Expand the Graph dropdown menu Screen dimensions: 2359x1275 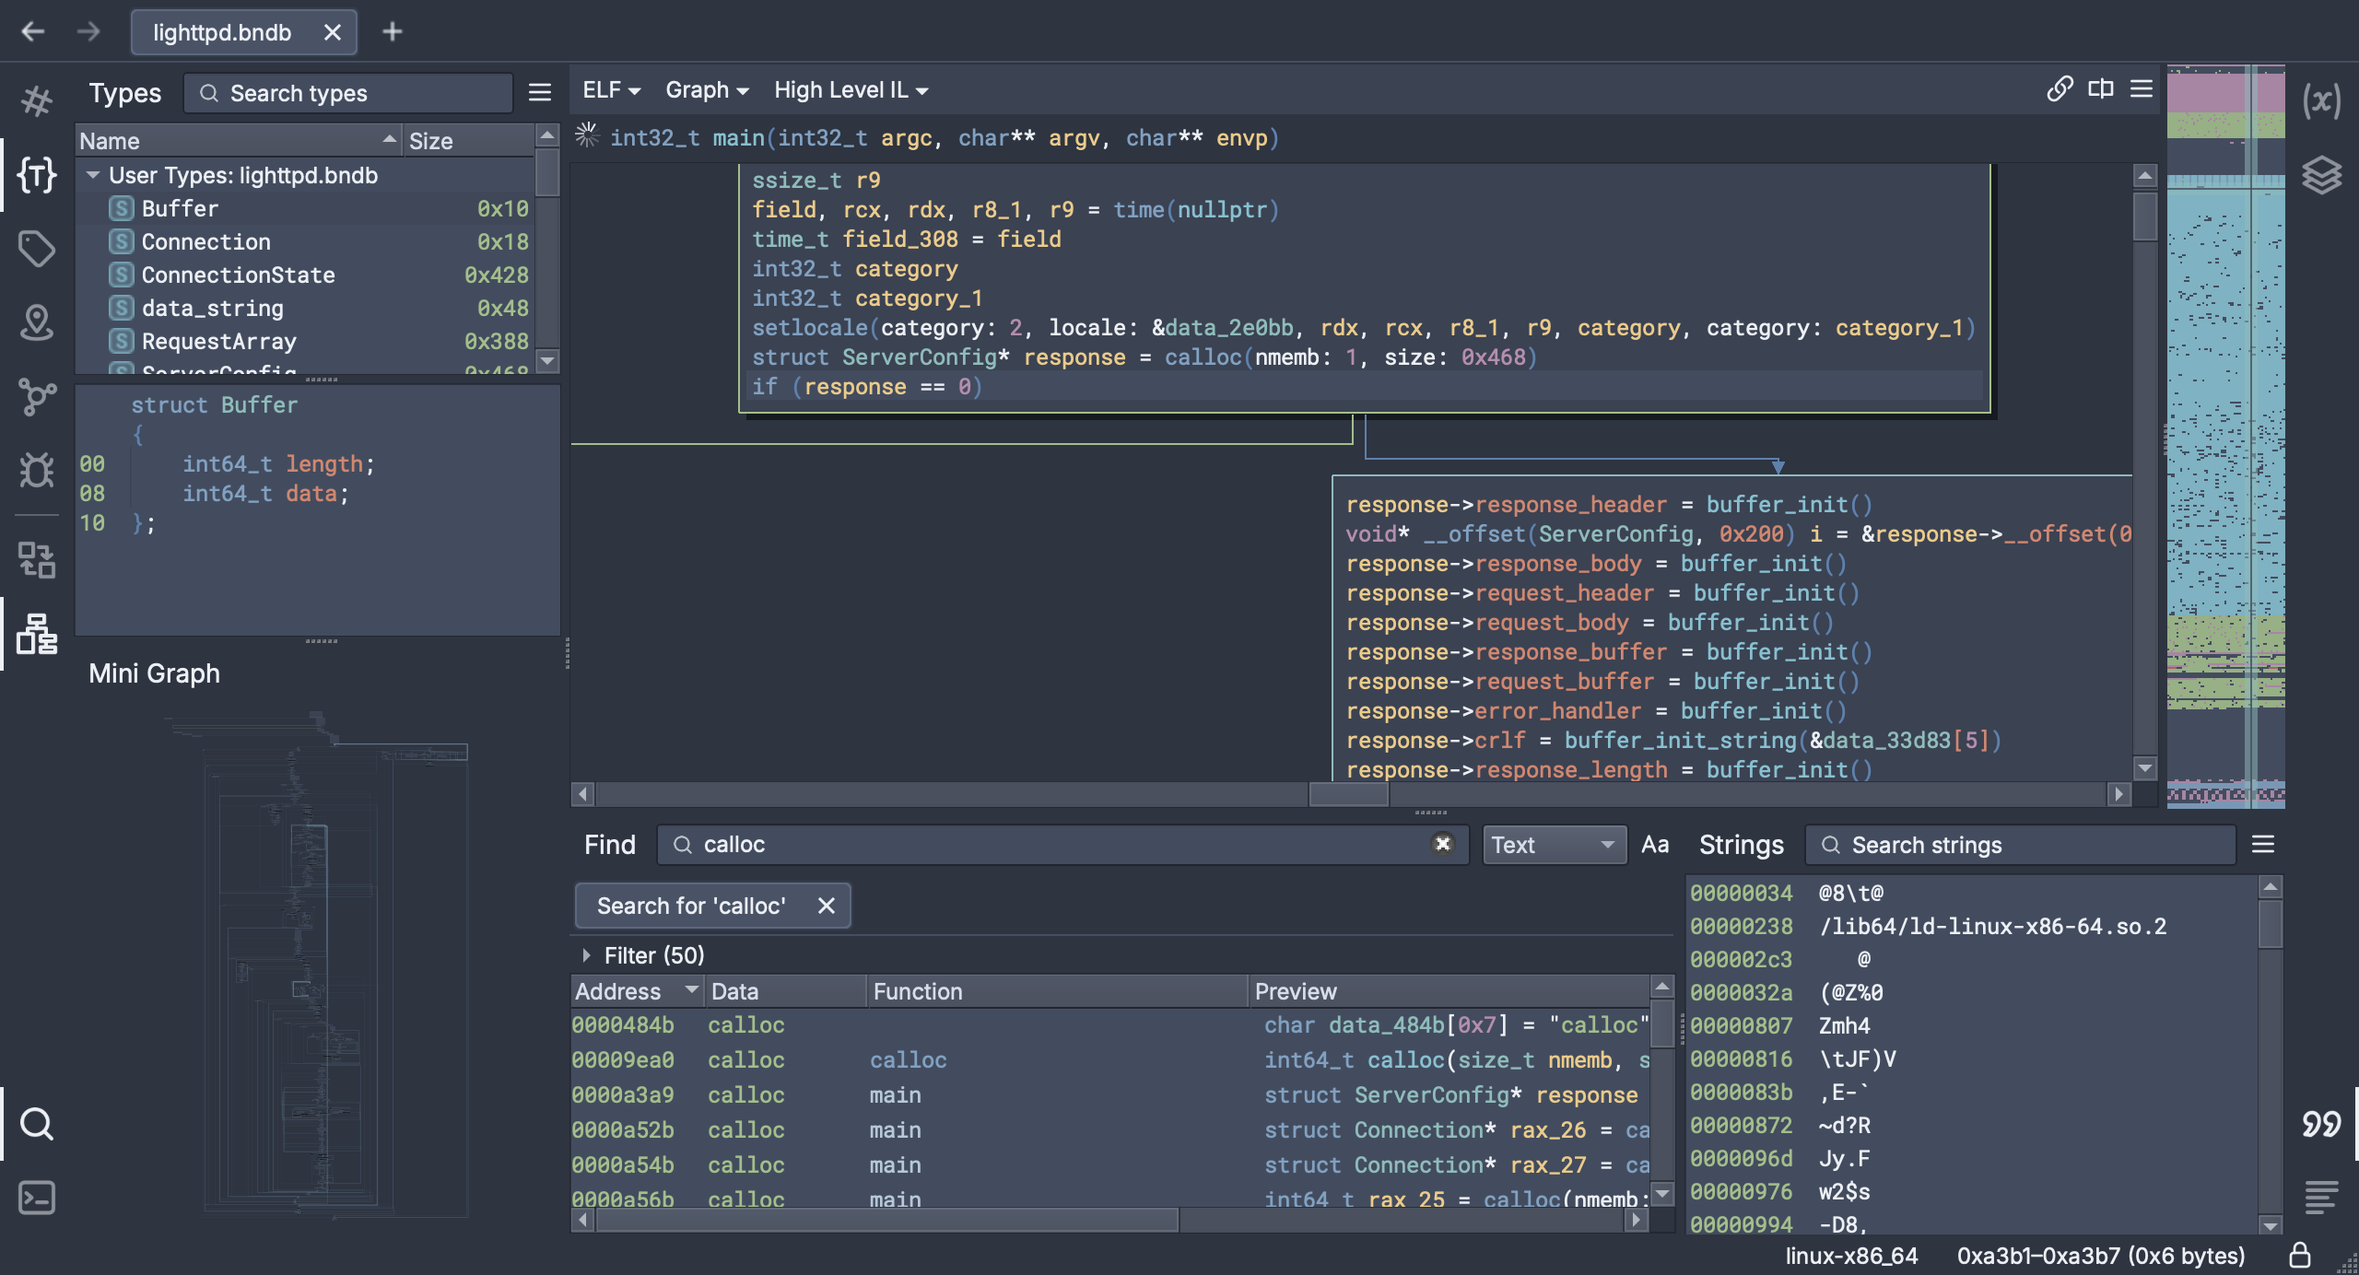705,89
